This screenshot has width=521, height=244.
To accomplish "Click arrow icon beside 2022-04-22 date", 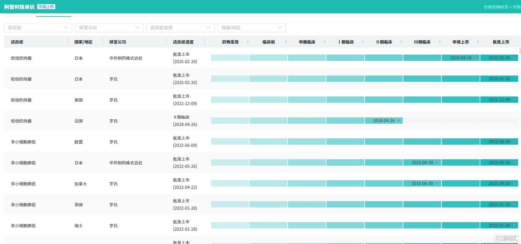I will [x=514, y=183].
